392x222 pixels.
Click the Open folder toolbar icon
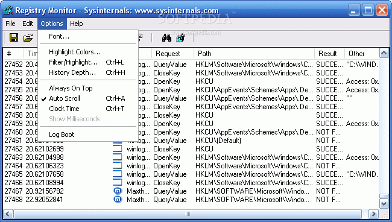tap(28, 37)
